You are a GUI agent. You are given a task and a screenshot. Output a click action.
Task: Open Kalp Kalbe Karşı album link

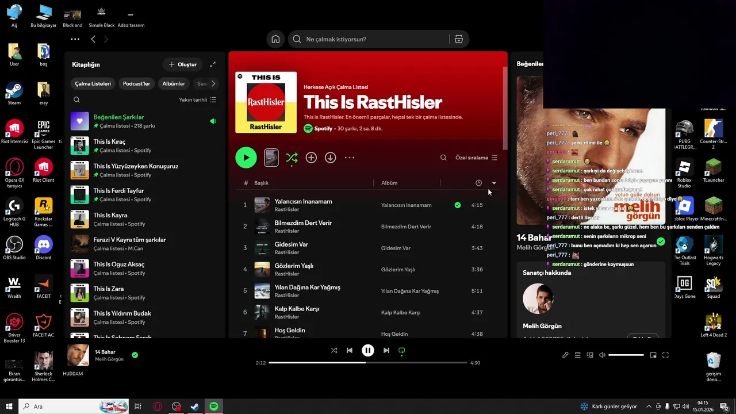point(401,313)
